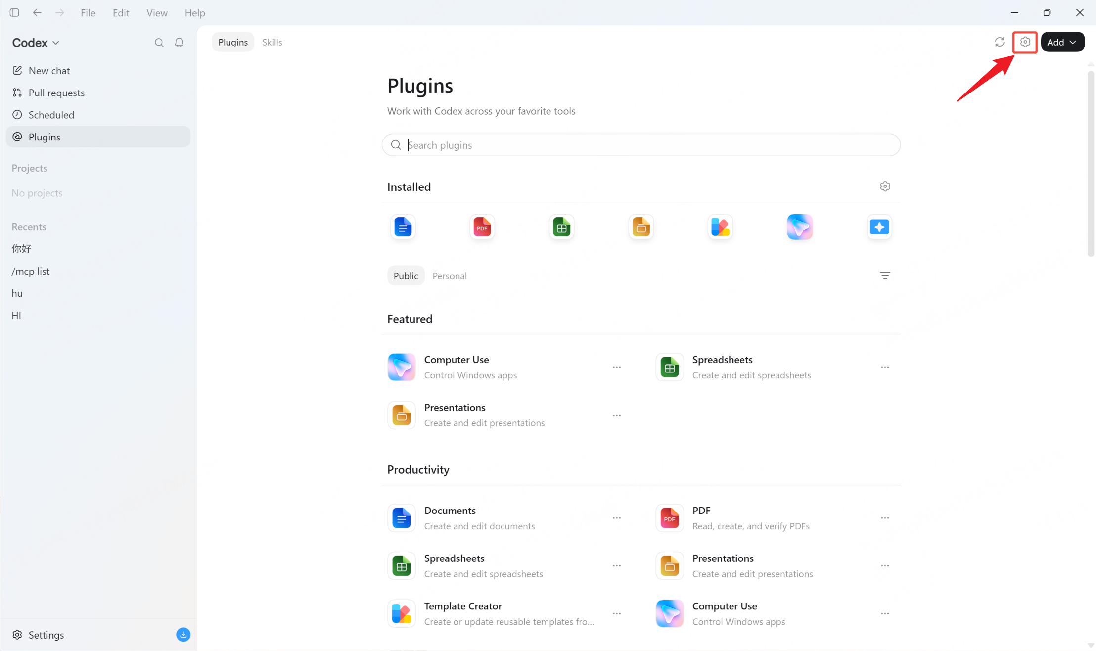1096x651 pixels.
Task: Open installed Spreadsheets plugin icon
Action: (562, 227)
